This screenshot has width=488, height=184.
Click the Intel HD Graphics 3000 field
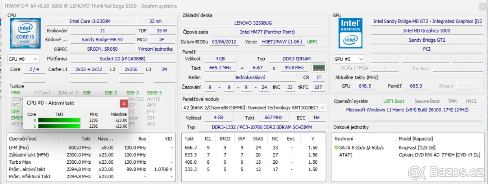click(x=427, y=30)
